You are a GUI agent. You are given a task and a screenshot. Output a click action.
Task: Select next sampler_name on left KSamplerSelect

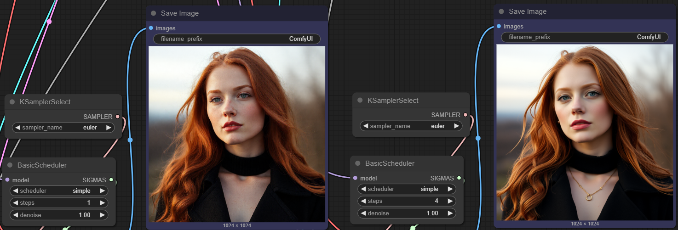pos(109,128)
